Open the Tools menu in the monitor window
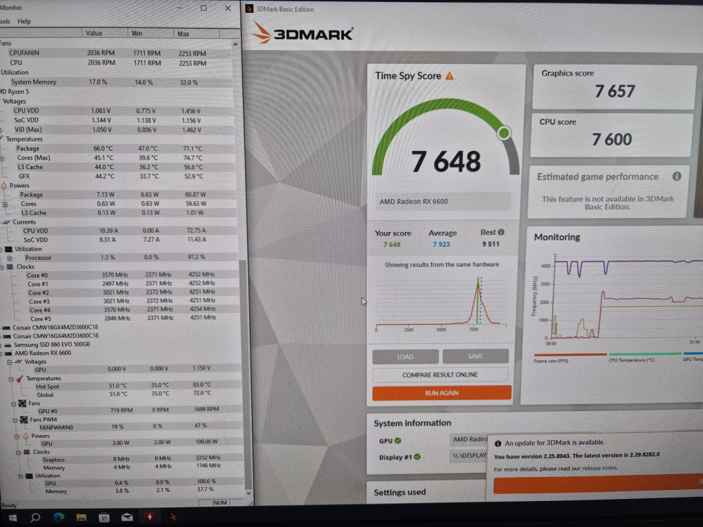The image size is (703, 527). [x=5, y=21]
